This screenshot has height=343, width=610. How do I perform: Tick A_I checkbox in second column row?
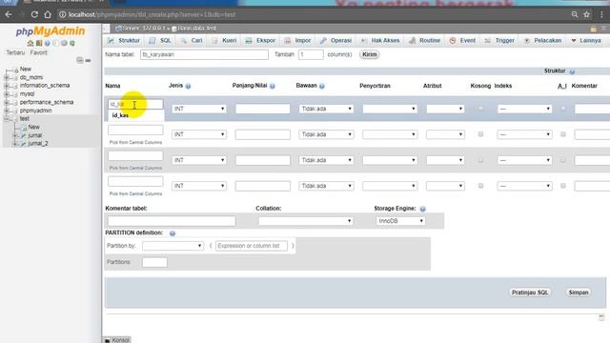tap(563, 134)
